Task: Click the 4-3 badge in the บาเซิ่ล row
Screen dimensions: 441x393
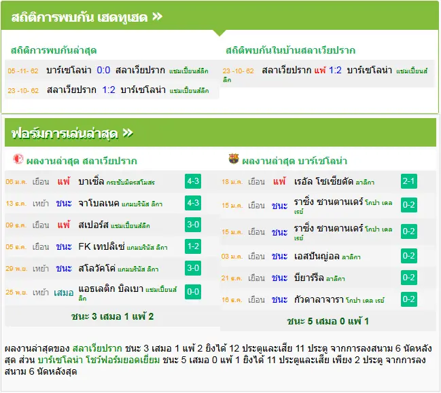Action: [193, 181]
